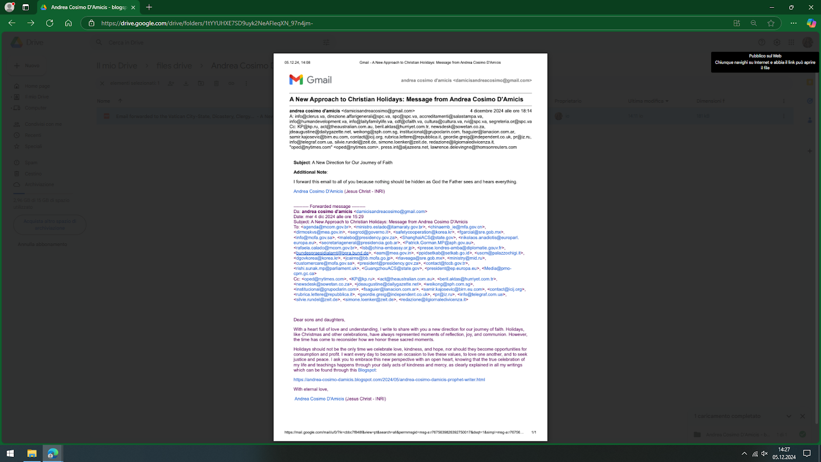Open column options dots in header row

[784, 101]
